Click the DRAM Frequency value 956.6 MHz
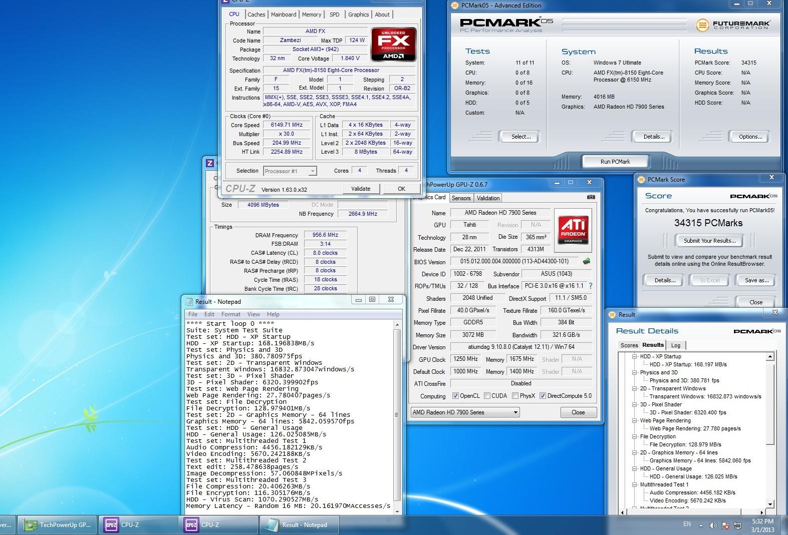Viewport: 788px width, 535px height. pyautogui.click(x=325, y=235)
